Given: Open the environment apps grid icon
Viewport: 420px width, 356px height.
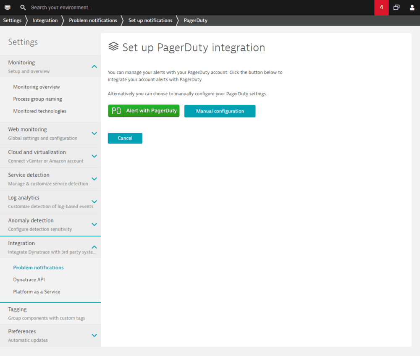Looking at the screenshot, I should click(7, 7).
